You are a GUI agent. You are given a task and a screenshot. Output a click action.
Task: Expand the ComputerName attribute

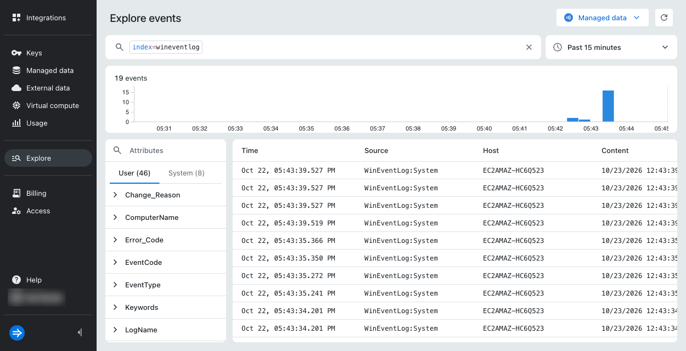pyautogui.click(x=115, y=217)
